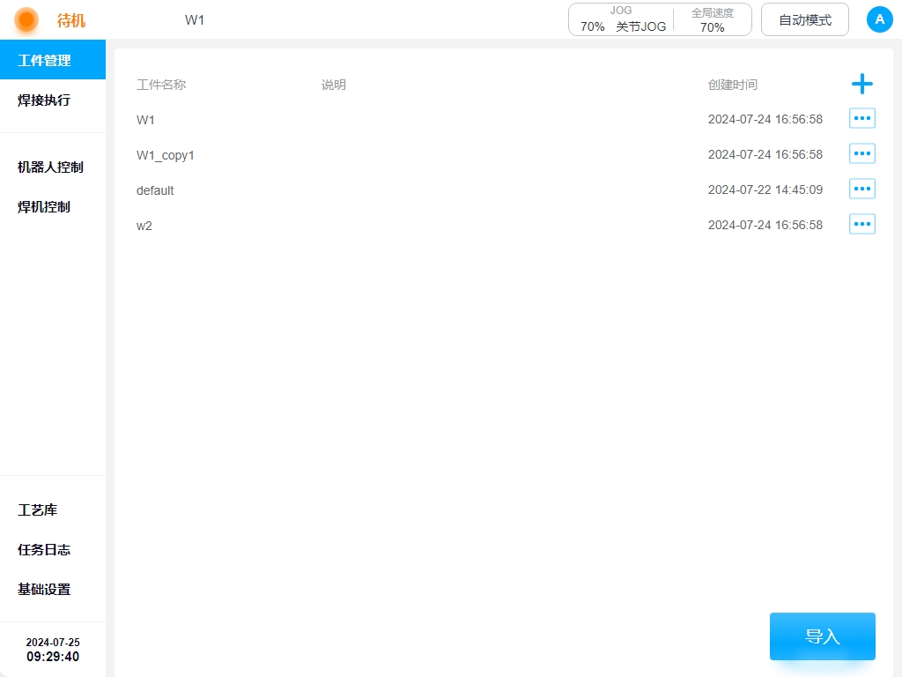Select the 工件管理 sidebar tab
Viewport: 902px width, 677px height.
click(53, 60)
